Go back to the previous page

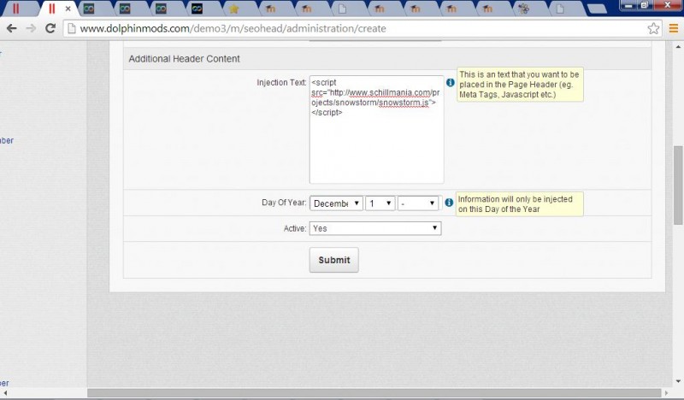12,28
